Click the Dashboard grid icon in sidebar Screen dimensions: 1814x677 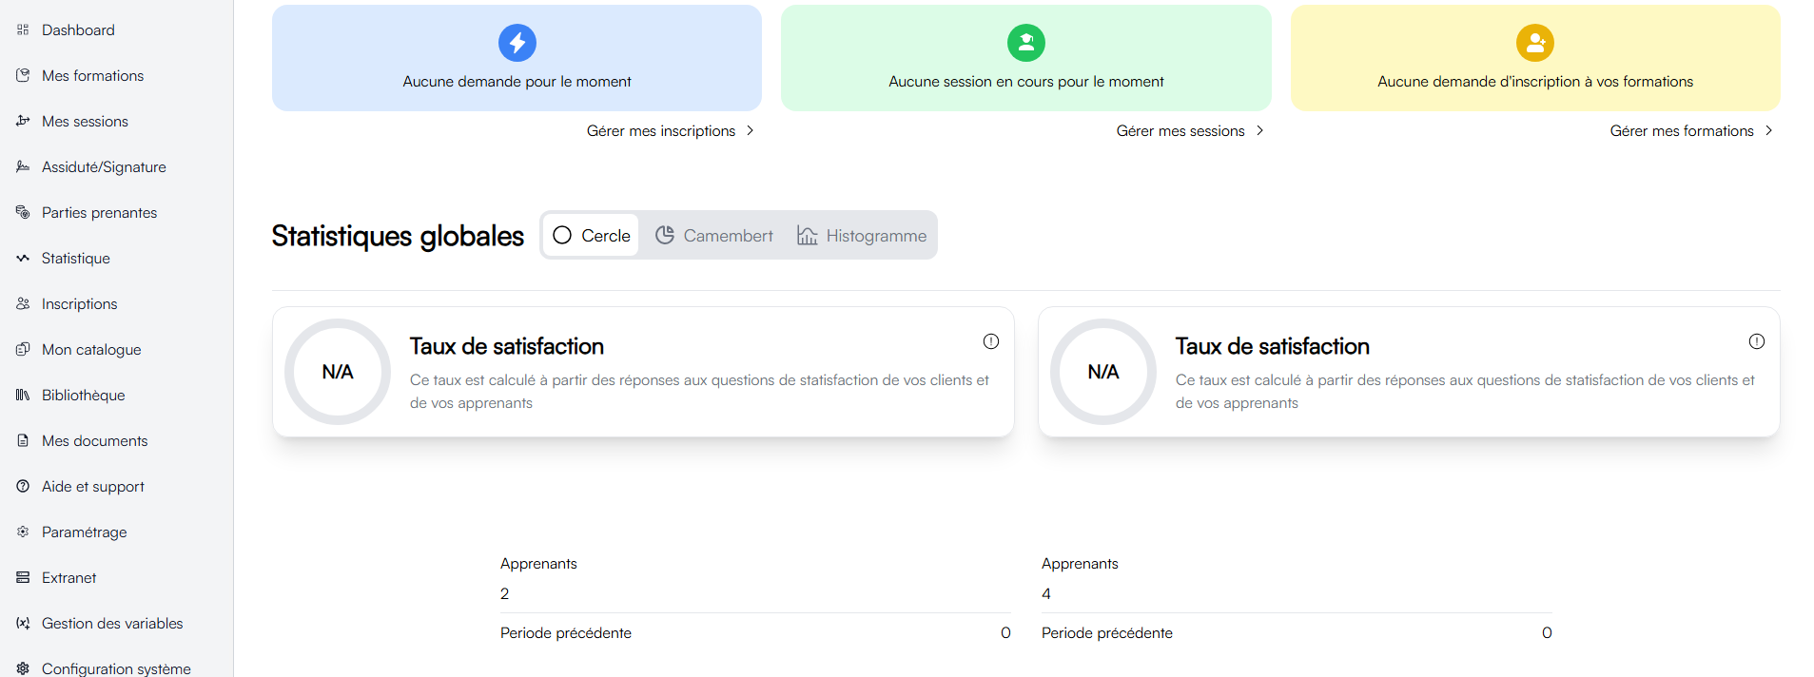pyautogui.click(x=23, y=30)
